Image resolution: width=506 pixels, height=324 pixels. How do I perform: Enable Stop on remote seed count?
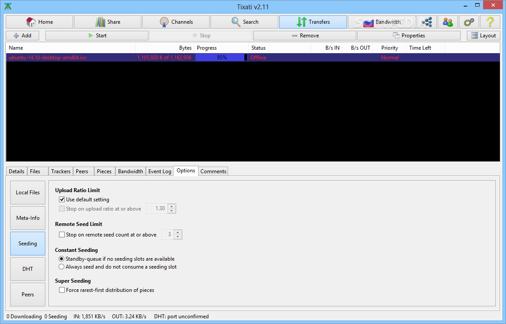62,234
